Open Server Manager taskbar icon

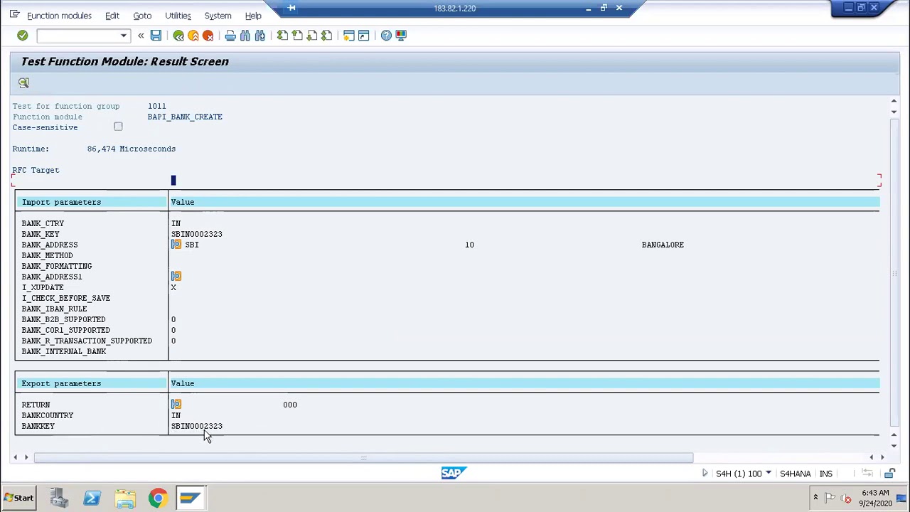tap(59, 498)
